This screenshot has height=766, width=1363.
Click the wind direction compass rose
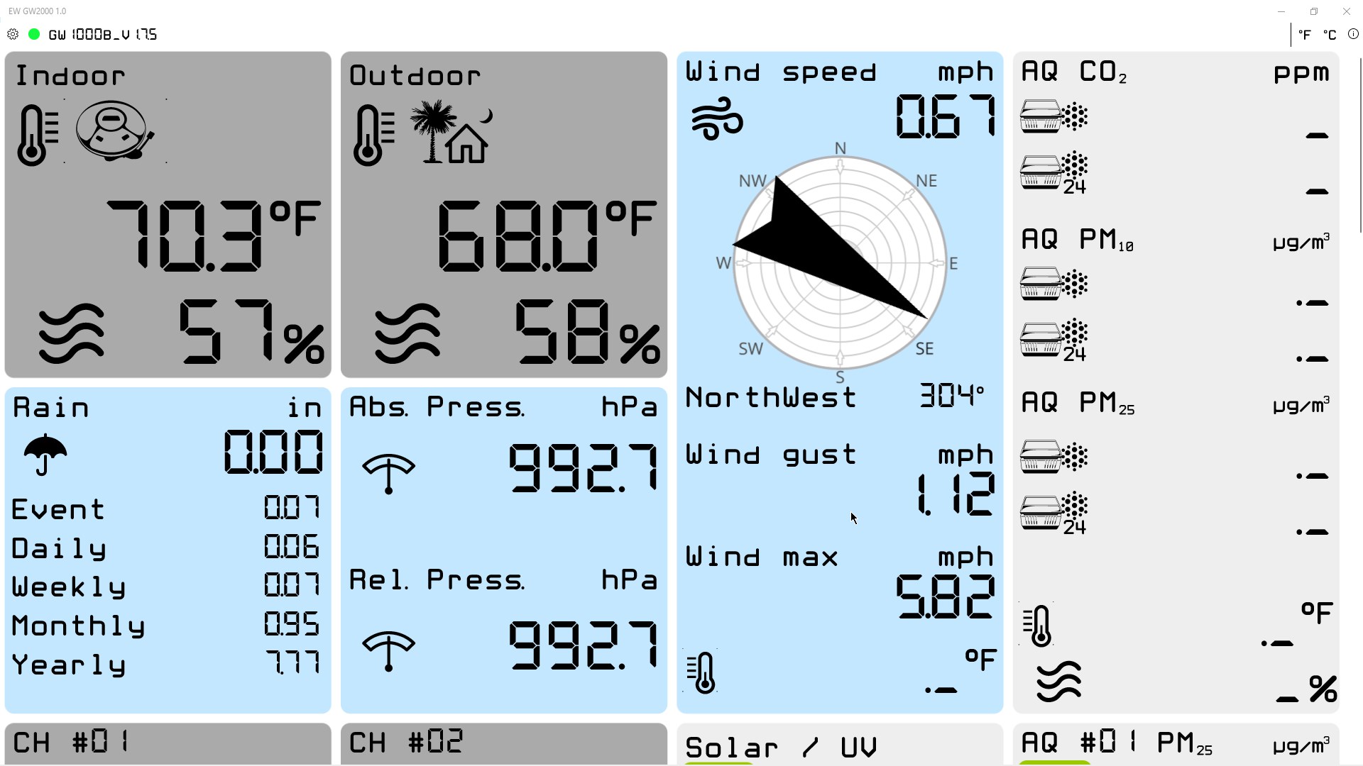[840, 263]
